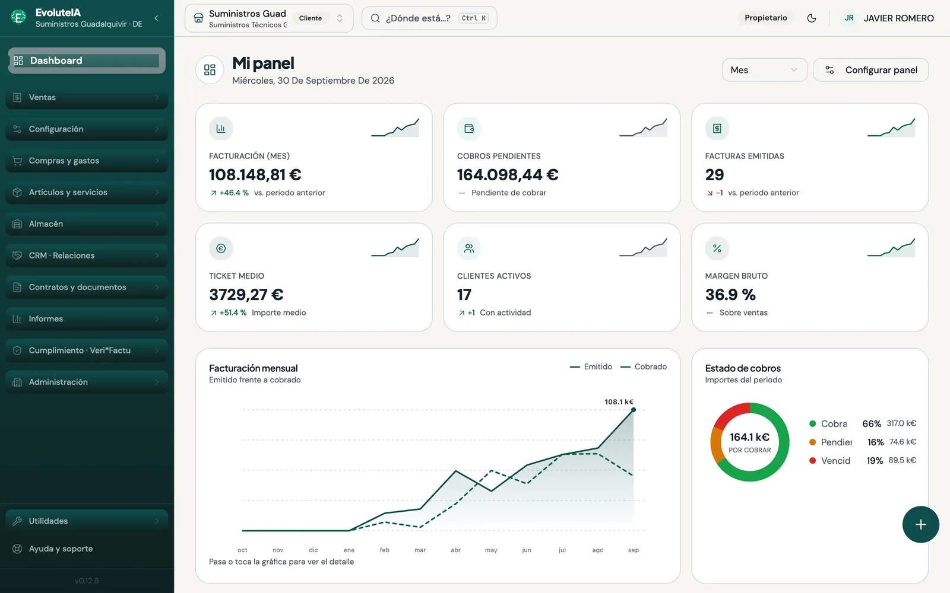Click the red Vencido legend dot

click(812, 461)
